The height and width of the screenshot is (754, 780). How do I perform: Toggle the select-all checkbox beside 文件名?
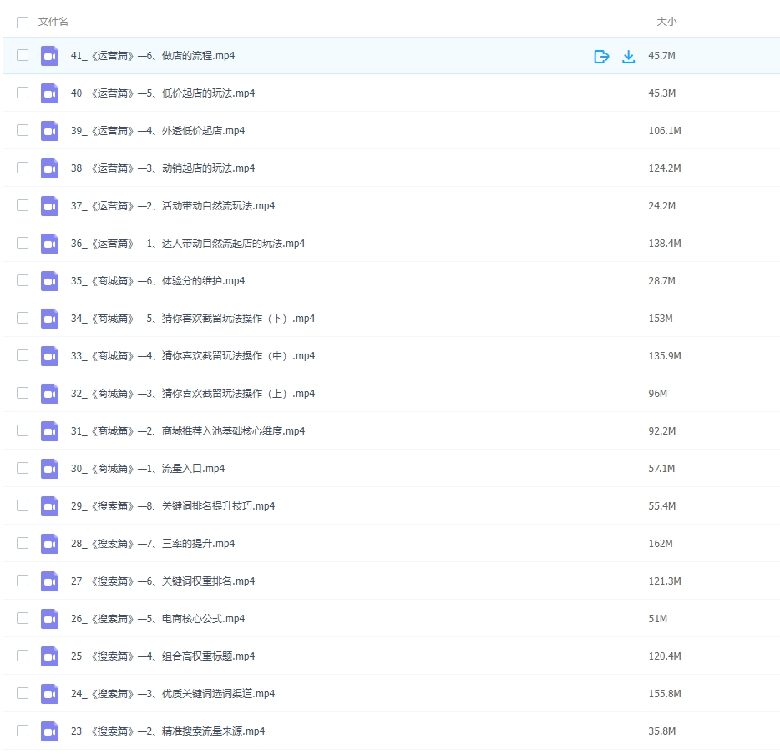(x=23, y=23)
